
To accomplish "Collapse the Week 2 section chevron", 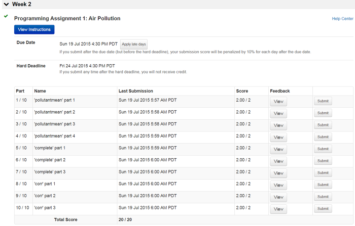I will [x=6, y=4].
